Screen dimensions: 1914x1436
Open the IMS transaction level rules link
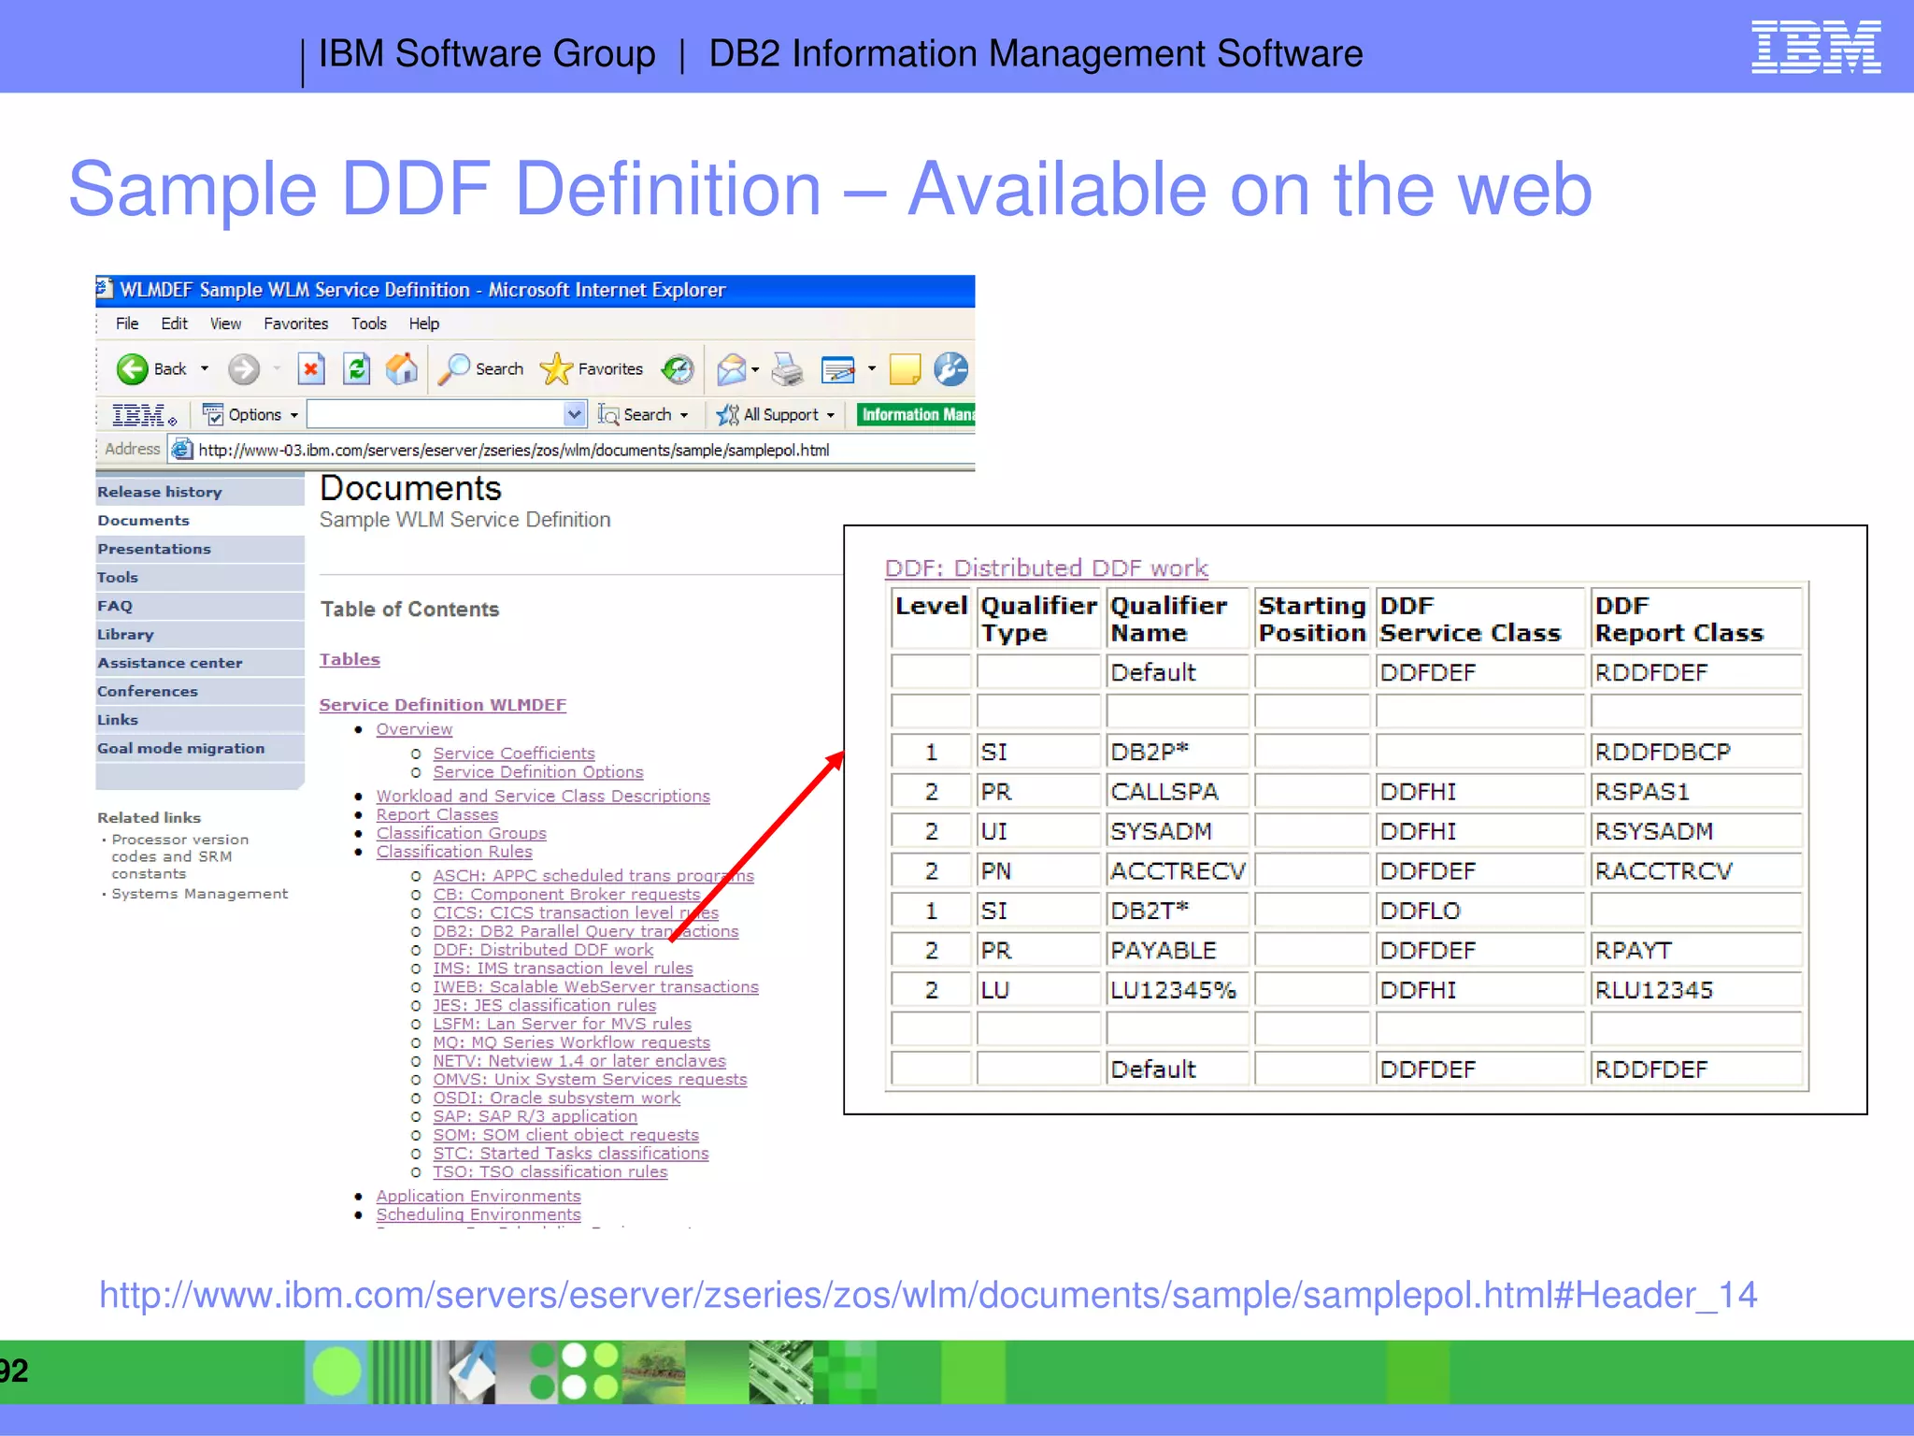563,969
